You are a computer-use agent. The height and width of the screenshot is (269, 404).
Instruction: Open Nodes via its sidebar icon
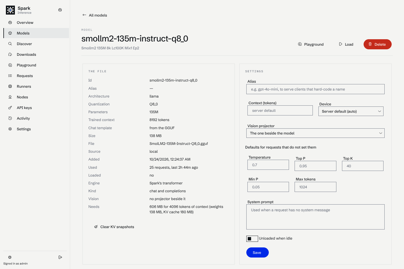tap(10, 97)
